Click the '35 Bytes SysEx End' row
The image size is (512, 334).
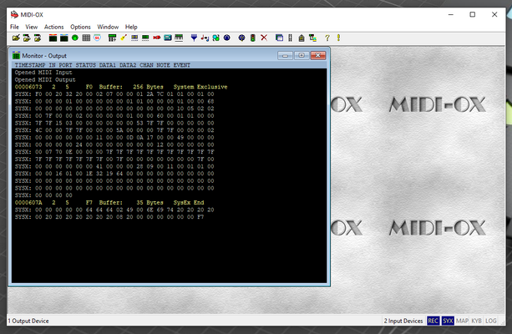[x=109, y=202]
